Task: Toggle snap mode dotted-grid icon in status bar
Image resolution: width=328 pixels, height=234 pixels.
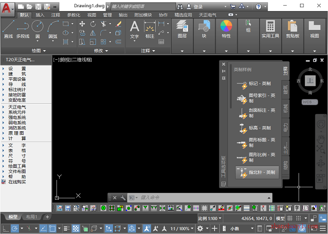Action: pos(299,219)
